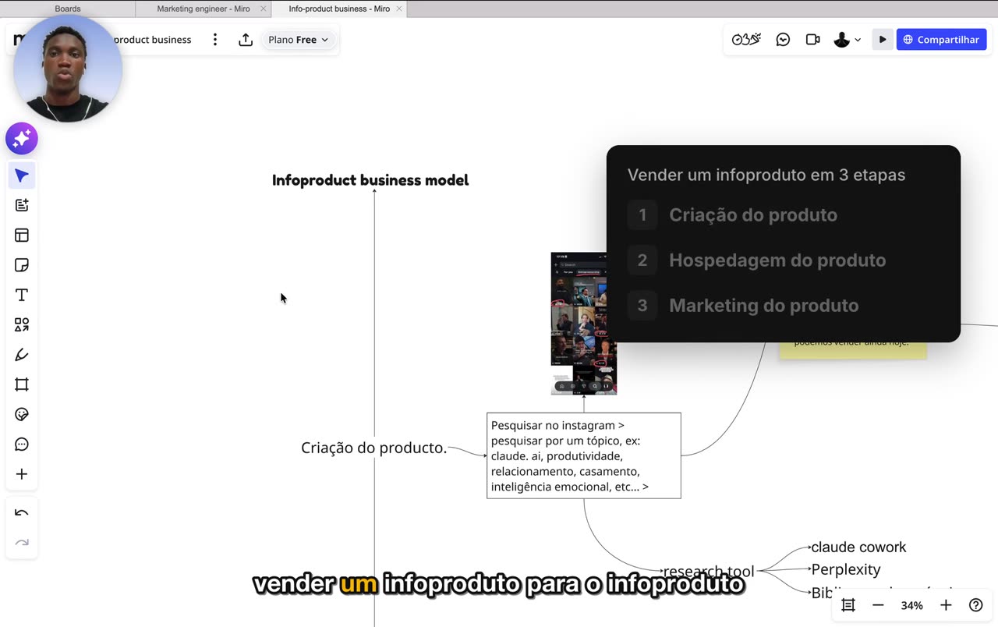Close the Info-product business - Miro tab
Viewport: 998px width, 627px height.
click(399, 9)
